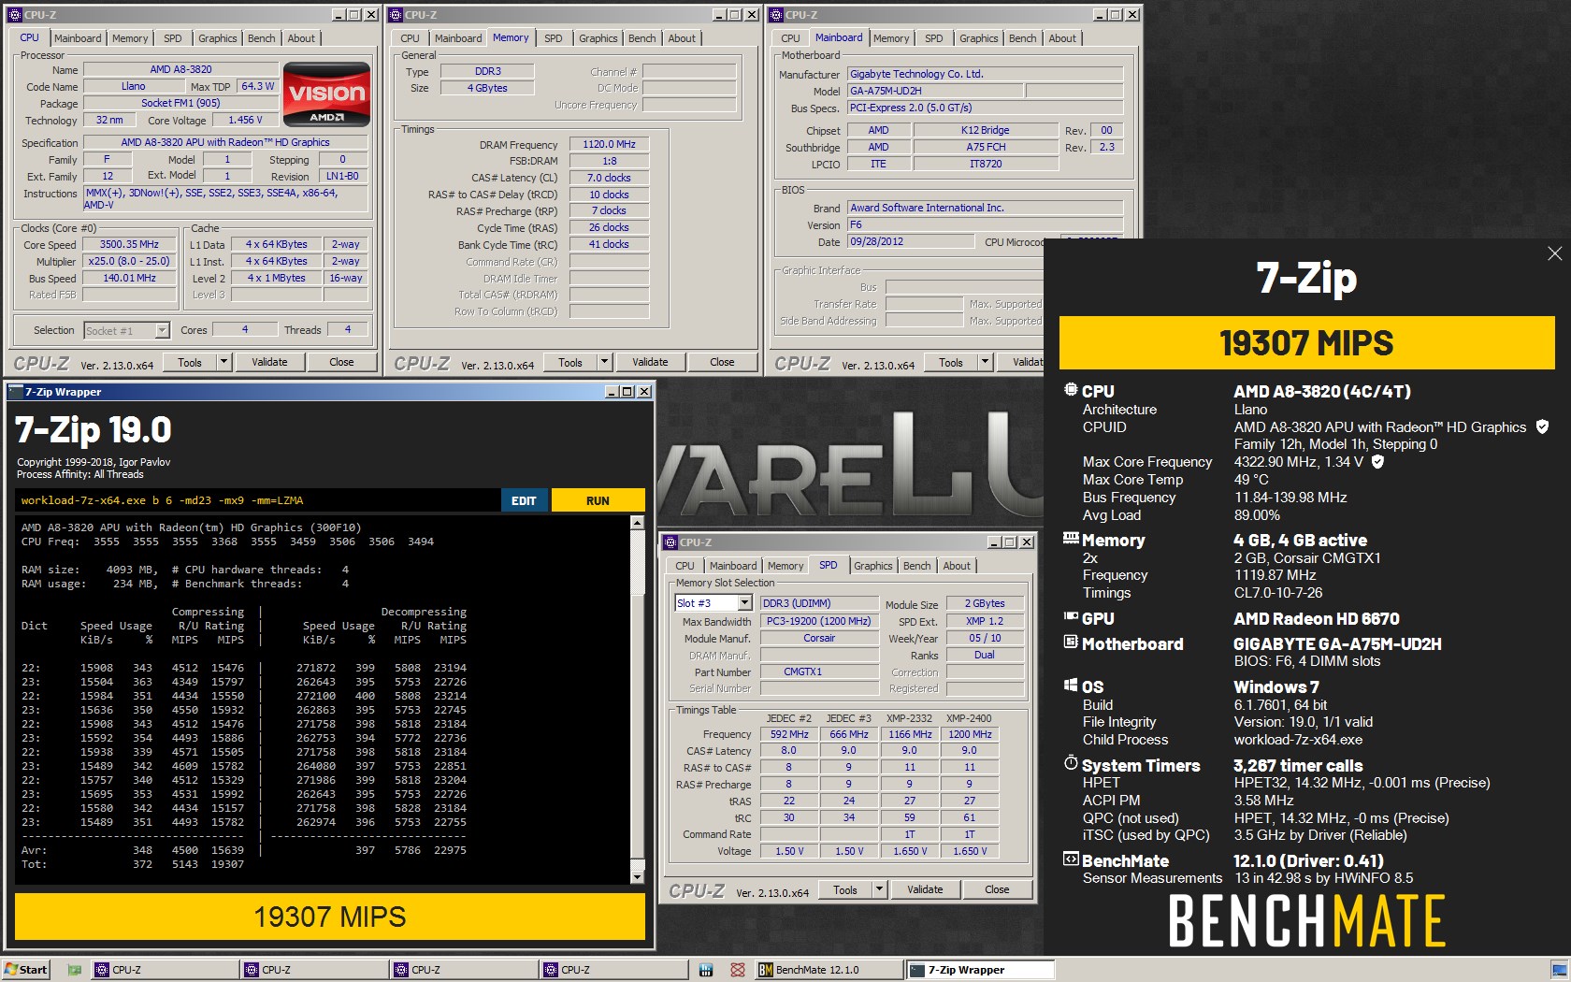
Task: Open the Socket #1 selection dropdown
Action: (x=162, y=330)
